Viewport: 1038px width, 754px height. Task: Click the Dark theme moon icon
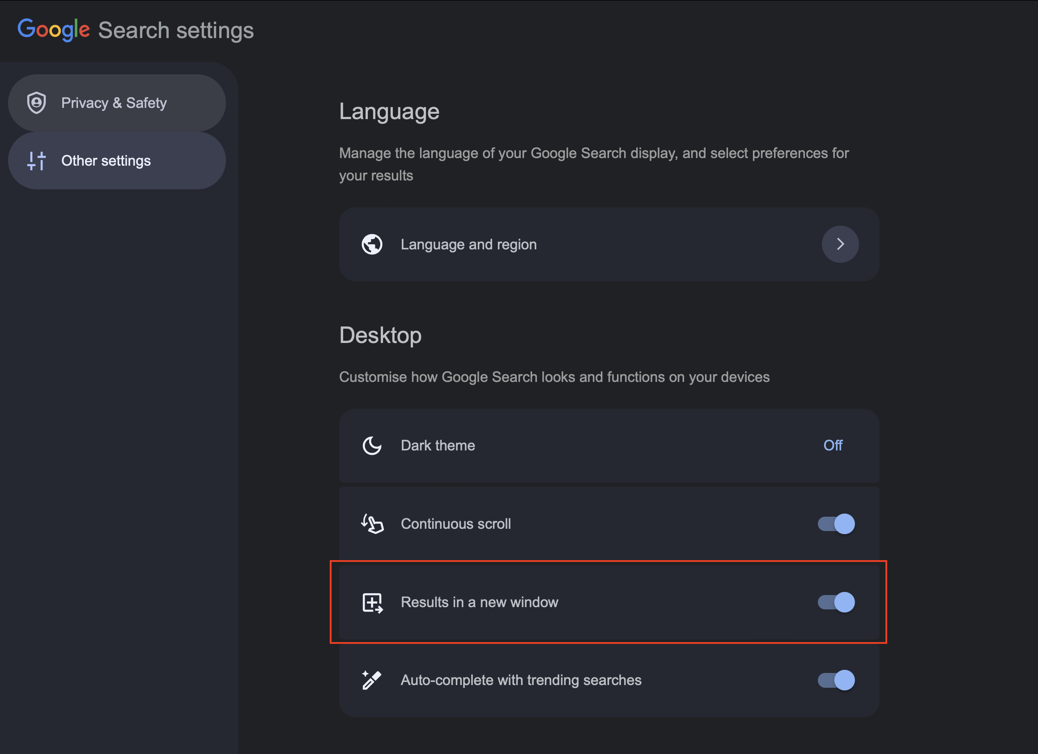click(372, 445)
